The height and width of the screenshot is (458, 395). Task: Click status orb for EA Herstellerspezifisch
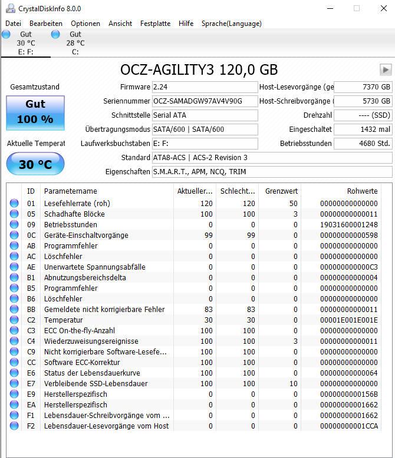click(14, 404)
